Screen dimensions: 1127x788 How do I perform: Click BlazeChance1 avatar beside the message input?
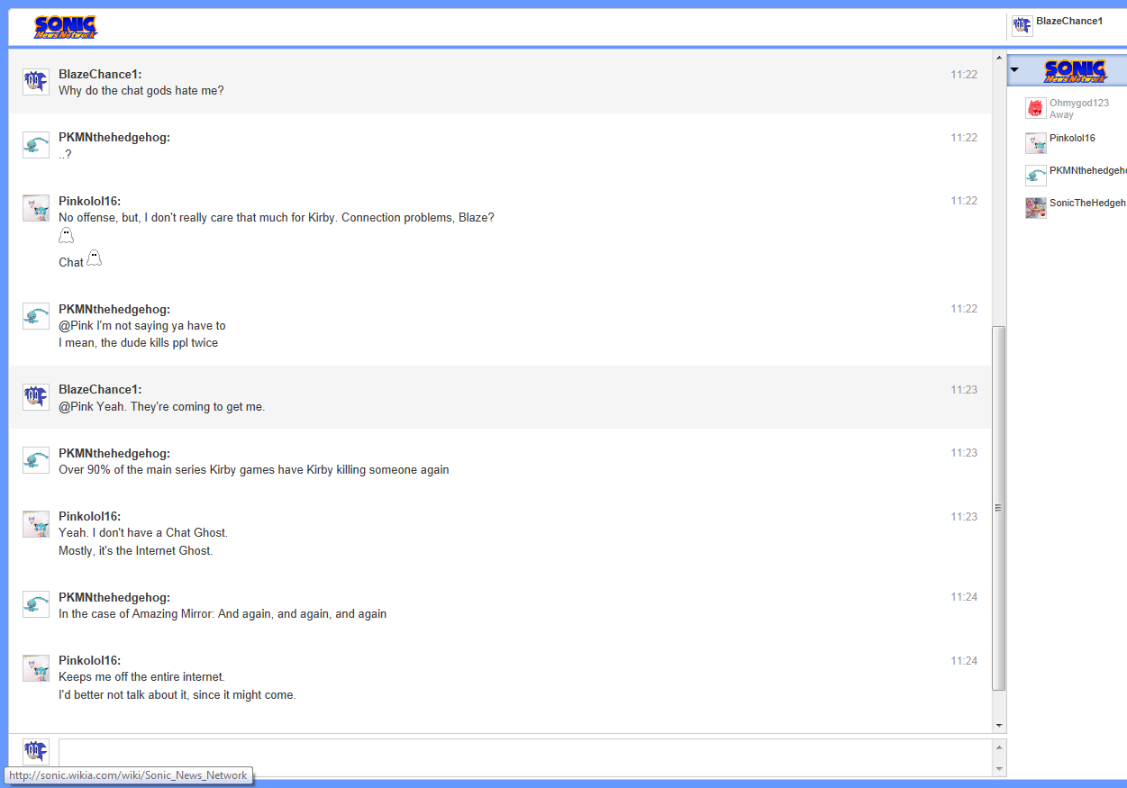tap(36, 752)
